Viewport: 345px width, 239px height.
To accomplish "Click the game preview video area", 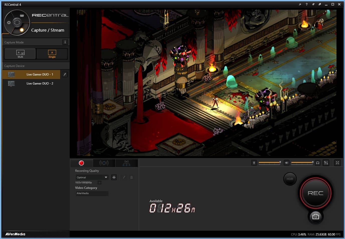I will point(206,83).
